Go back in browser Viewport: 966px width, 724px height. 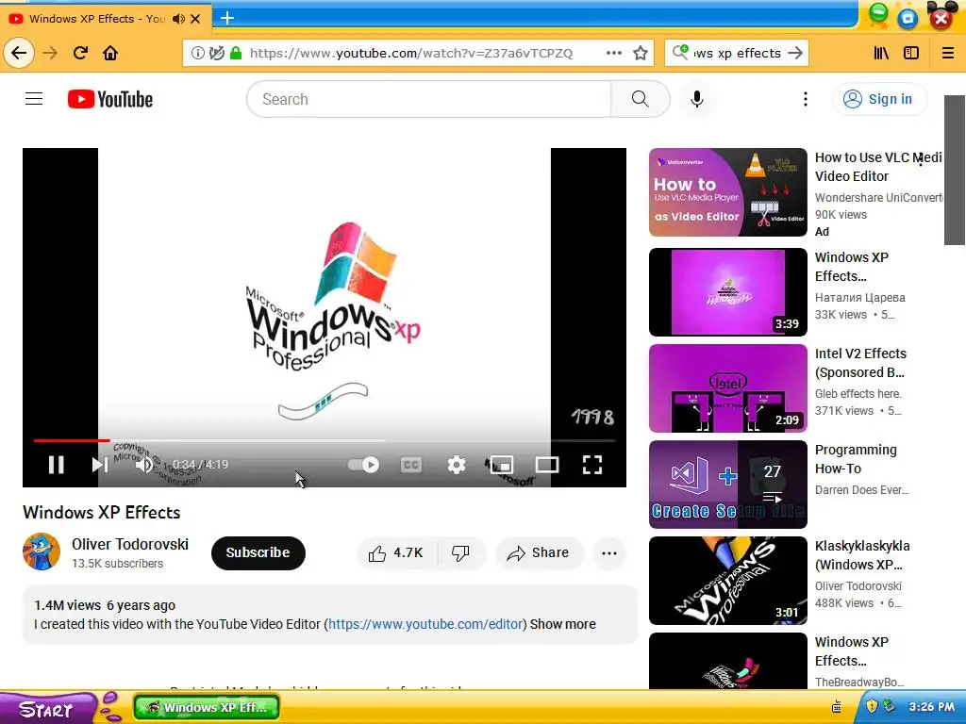pos(19,53)
